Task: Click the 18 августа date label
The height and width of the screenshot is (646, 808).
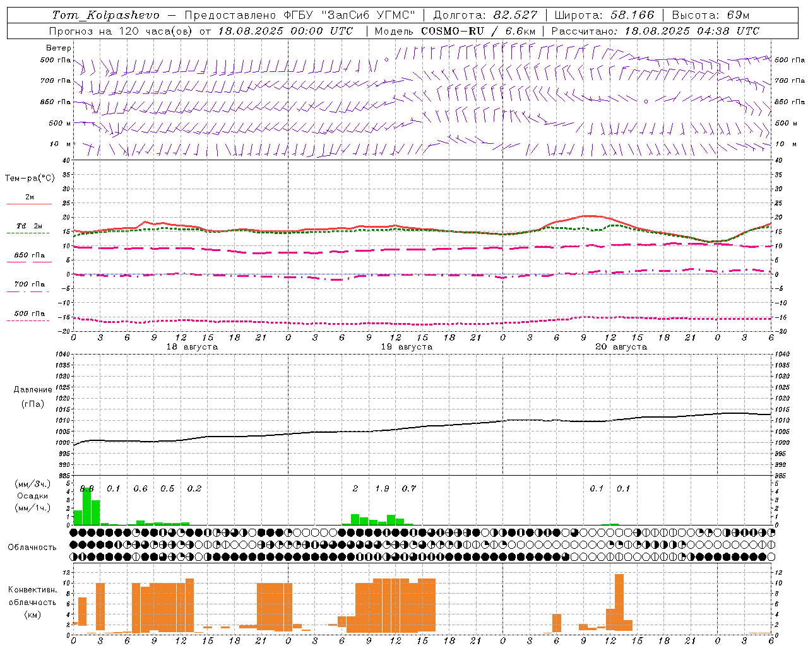Action: coord(192,347)
